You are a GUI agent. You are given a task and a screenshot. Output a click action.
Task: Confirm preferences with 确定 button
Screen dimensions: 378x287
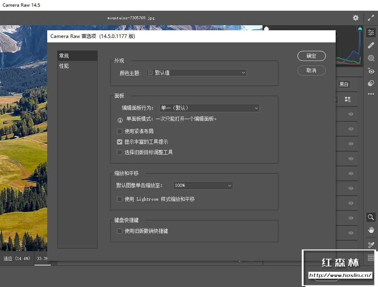point(311,56)
